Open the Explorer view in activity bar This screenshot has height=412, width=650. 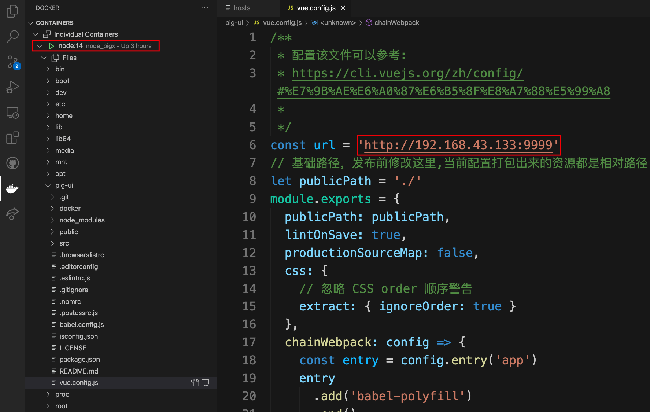12,11
